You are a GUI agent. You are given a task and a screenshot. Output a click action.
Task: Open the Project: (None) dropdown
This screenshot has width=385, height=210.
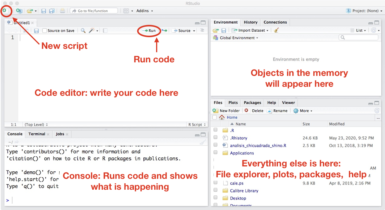364,11
